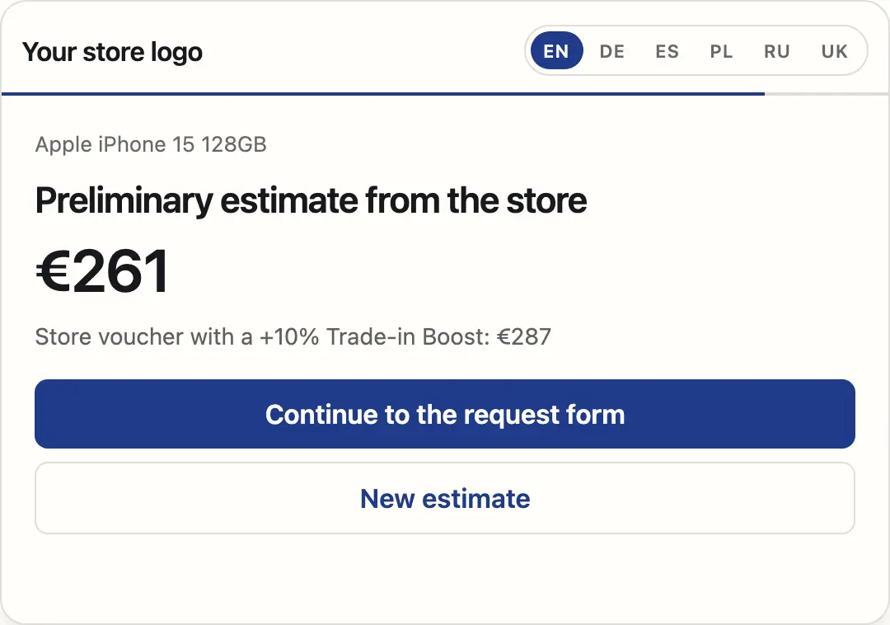Image resolution: width=890 pixels, height=625 pixels.
Task: Continue to the request form
Action: 445,414
